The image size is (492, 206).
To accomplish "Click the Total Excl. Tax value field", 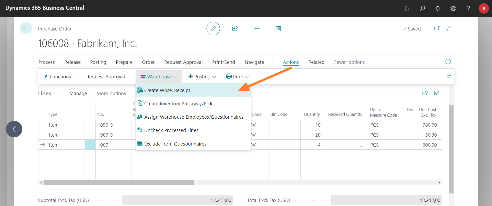I will tap(387, 200).
